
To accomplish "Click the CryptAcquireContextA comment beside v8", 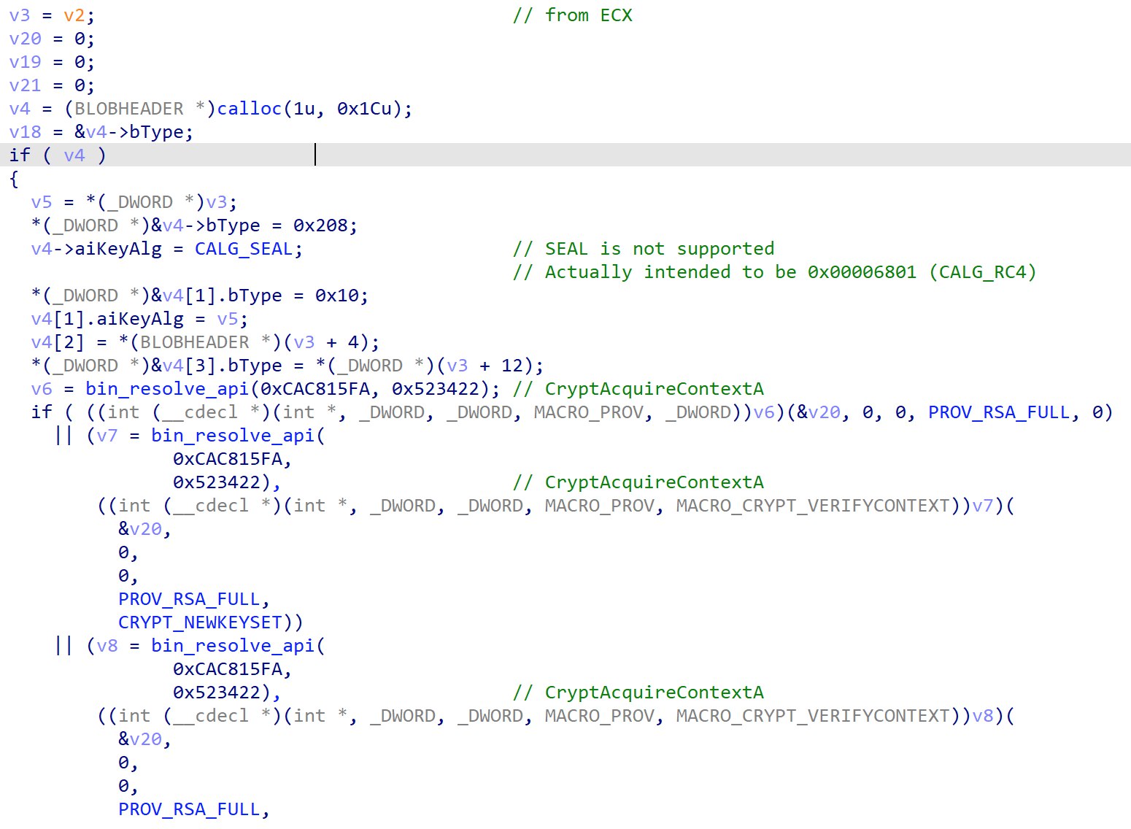I will coord(638,693).
